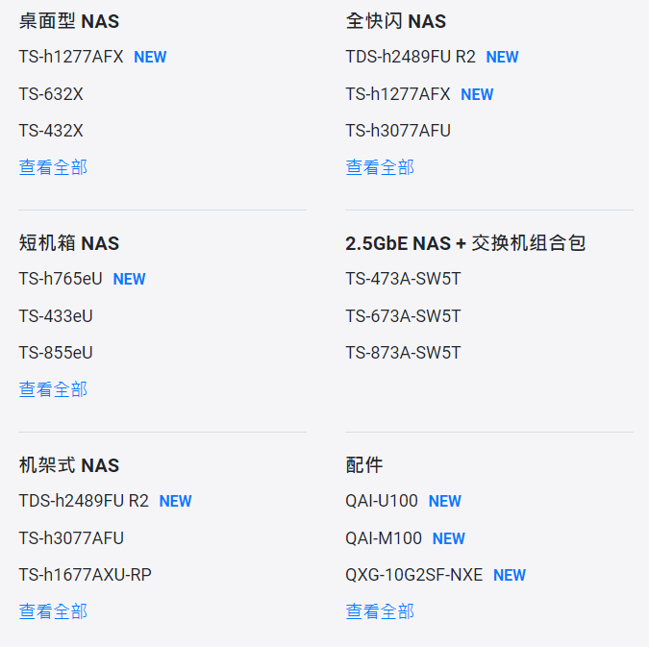
Task: Click 查看全部 under 机架式 NAS
Action: tap(53, 611)
